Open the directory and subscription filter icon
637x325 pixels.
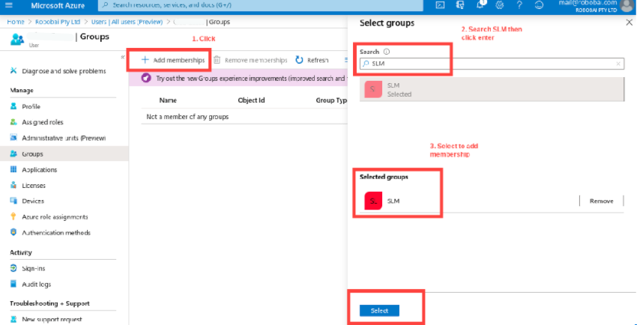[460, 5]
